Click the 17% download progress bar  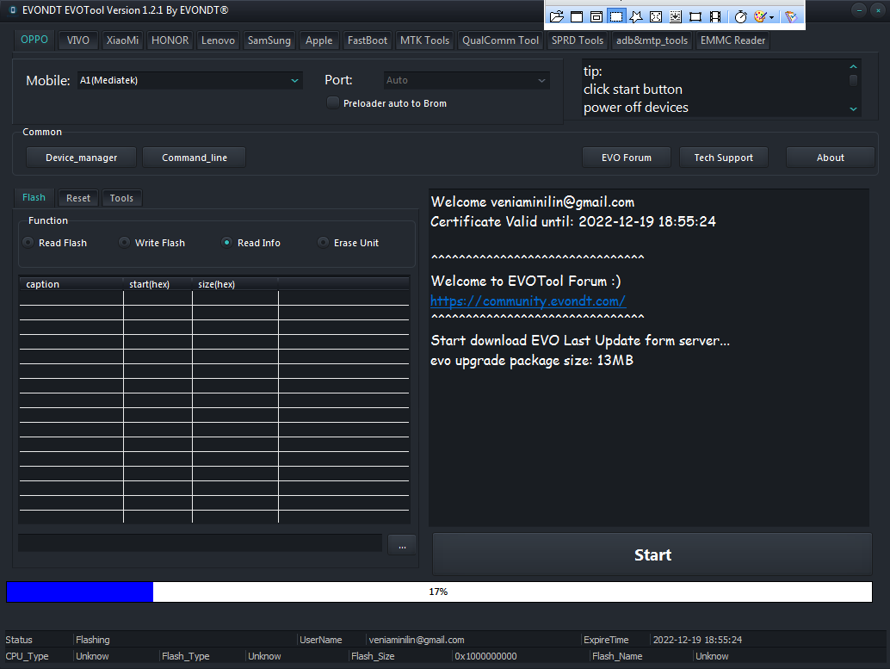coord(439,592)
